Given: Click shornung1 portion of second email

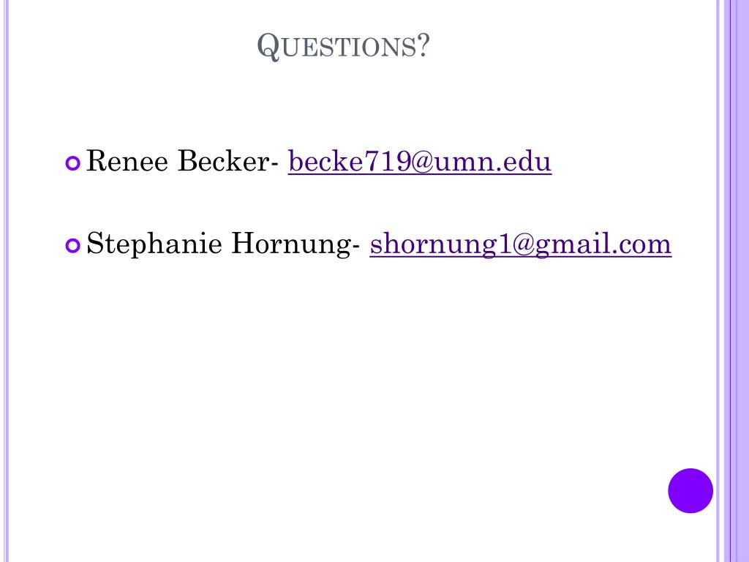Looking at the screenshot, I should click(441, 244).
